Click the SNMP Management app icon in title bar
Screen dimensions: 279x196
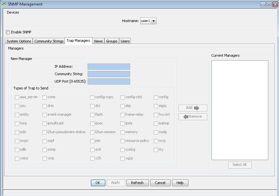[x=4, y=4]
